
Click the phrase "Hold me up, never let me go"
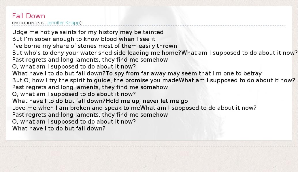tap(147, 101)
